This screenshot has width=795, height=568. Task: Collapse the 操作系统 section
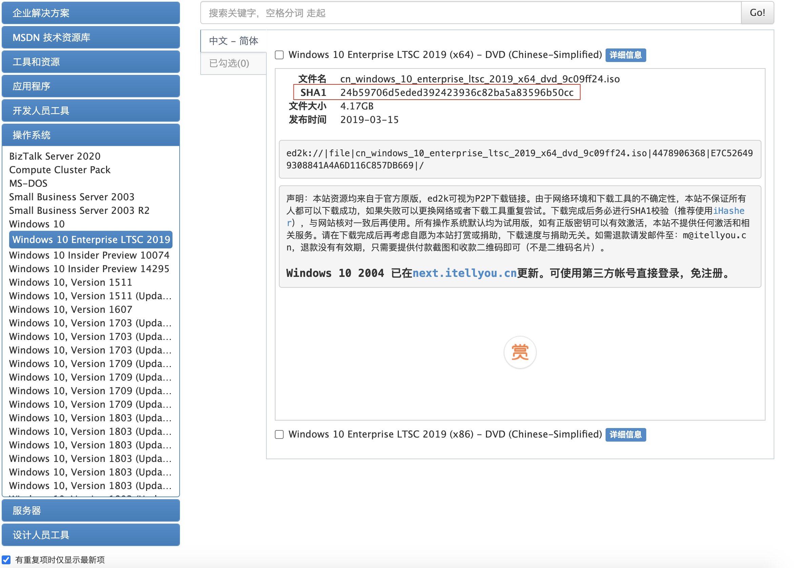pyautogui.click(x=90, y=135)
